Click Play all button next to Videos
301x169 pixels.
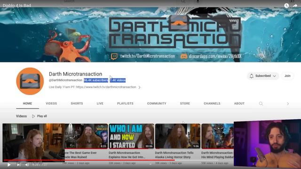click(40, 116)
